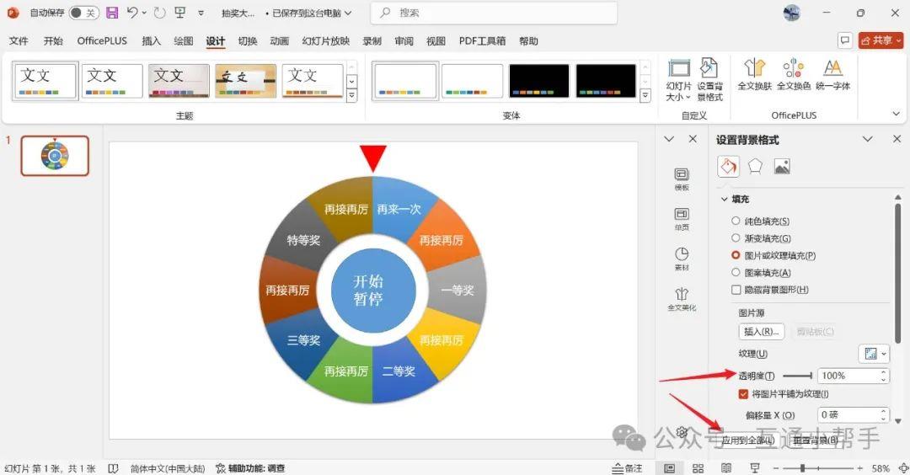
Task: Click the 统一字体 OfficePLUS icon
Action: [x=832, y=74]
